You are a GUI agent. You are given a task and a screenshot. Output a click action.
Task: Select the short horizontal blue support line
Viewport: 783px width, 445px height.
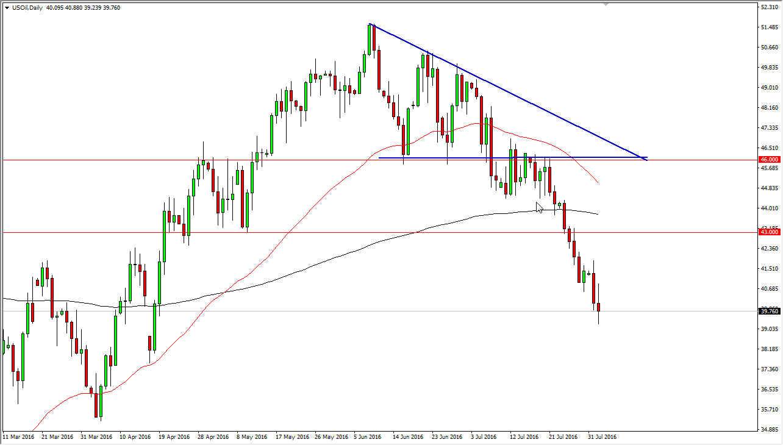[x=512, y=158]
